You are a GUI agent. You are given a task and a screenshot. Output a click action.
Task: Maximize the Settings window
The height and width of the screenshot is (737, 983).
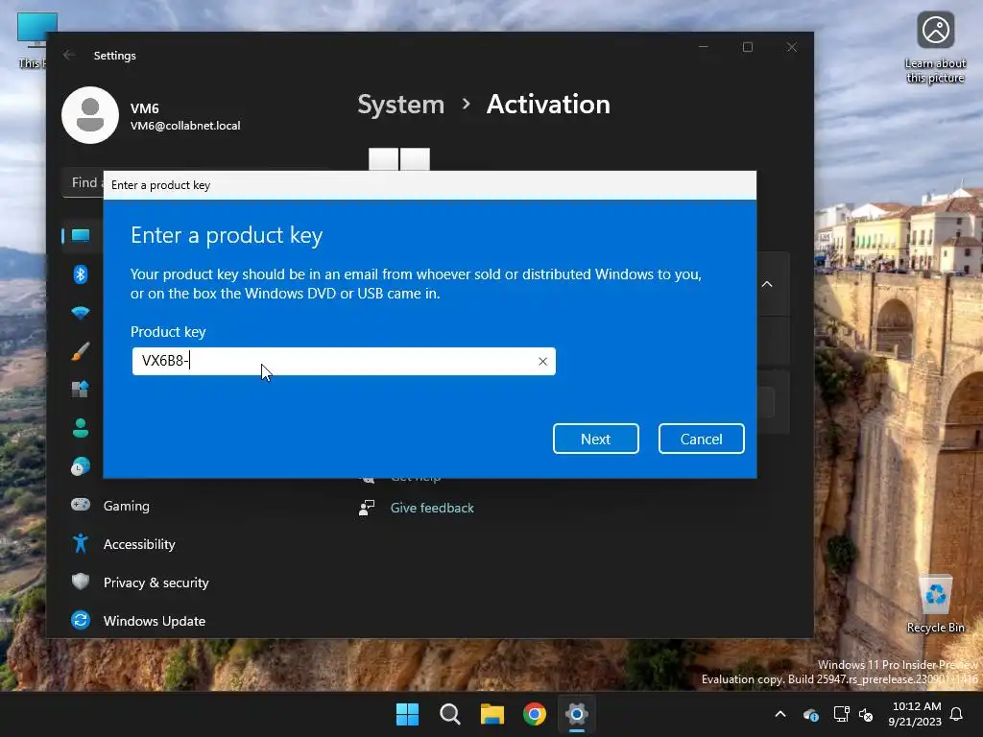point(747,47)
